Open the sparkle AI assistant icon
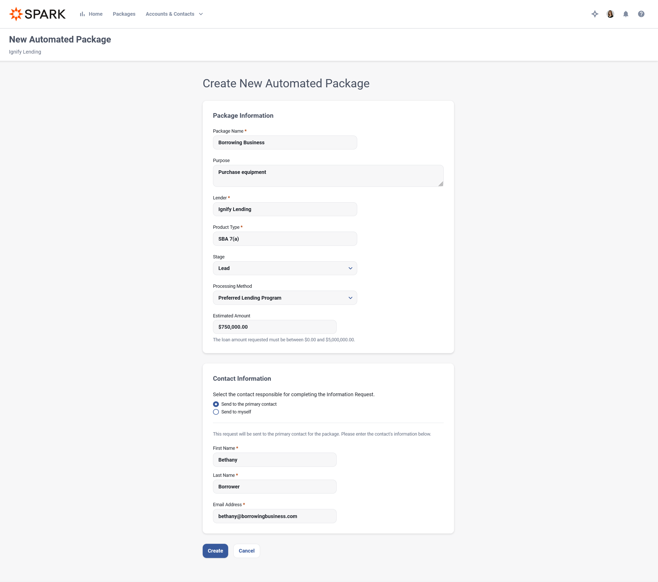 595,14
